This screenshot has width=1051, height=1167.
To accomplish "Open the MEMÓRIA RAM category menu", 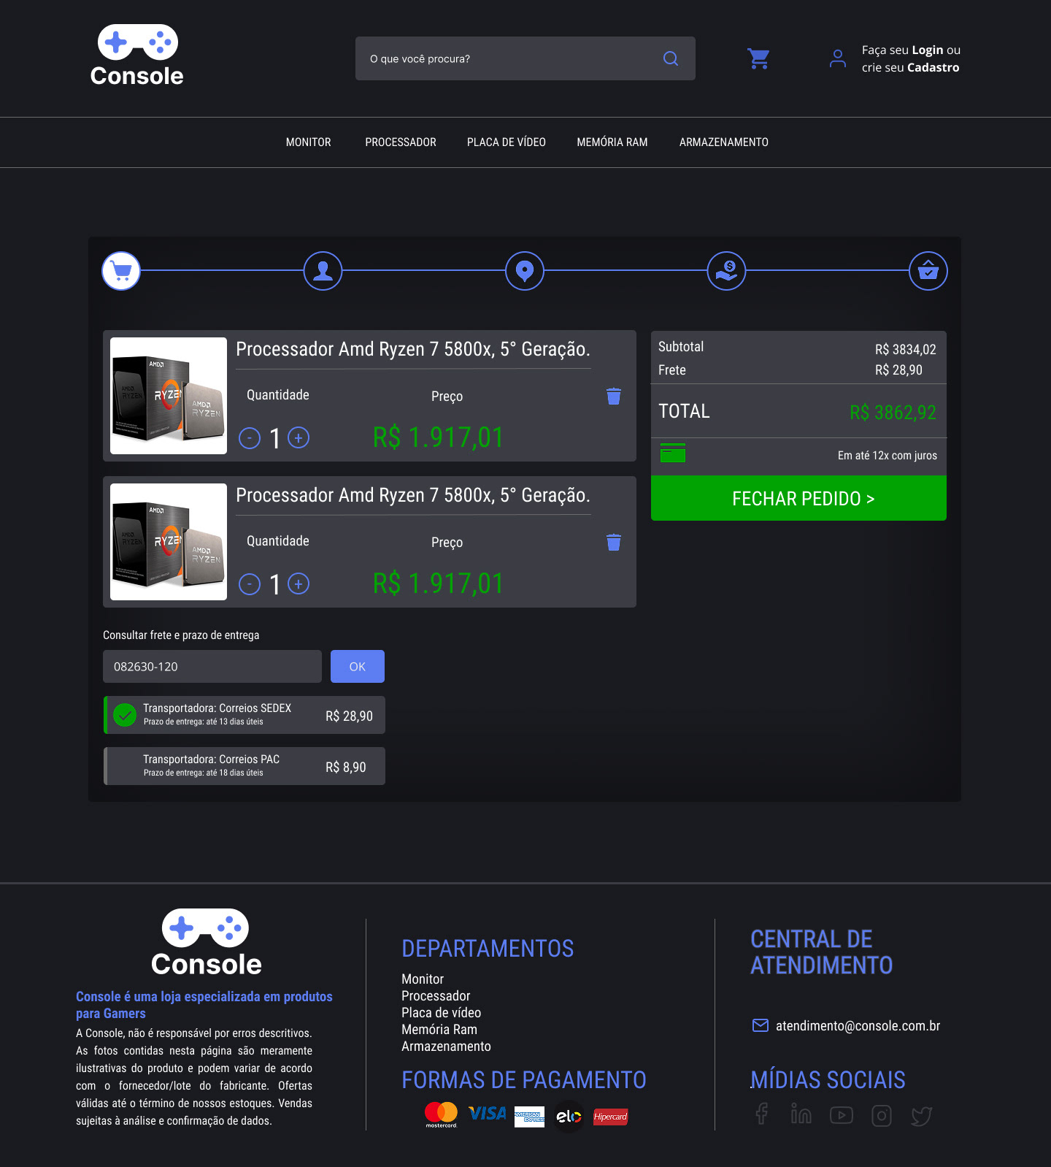I will pyautogui.click(x=612, y=142).
